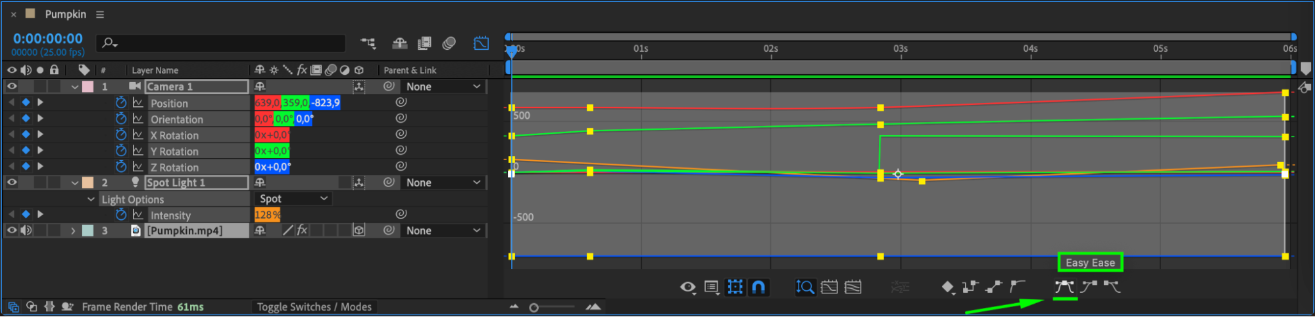1315x317 pixels.
Task: Convert selected keyframes to Hold
Action: [970, 287]
